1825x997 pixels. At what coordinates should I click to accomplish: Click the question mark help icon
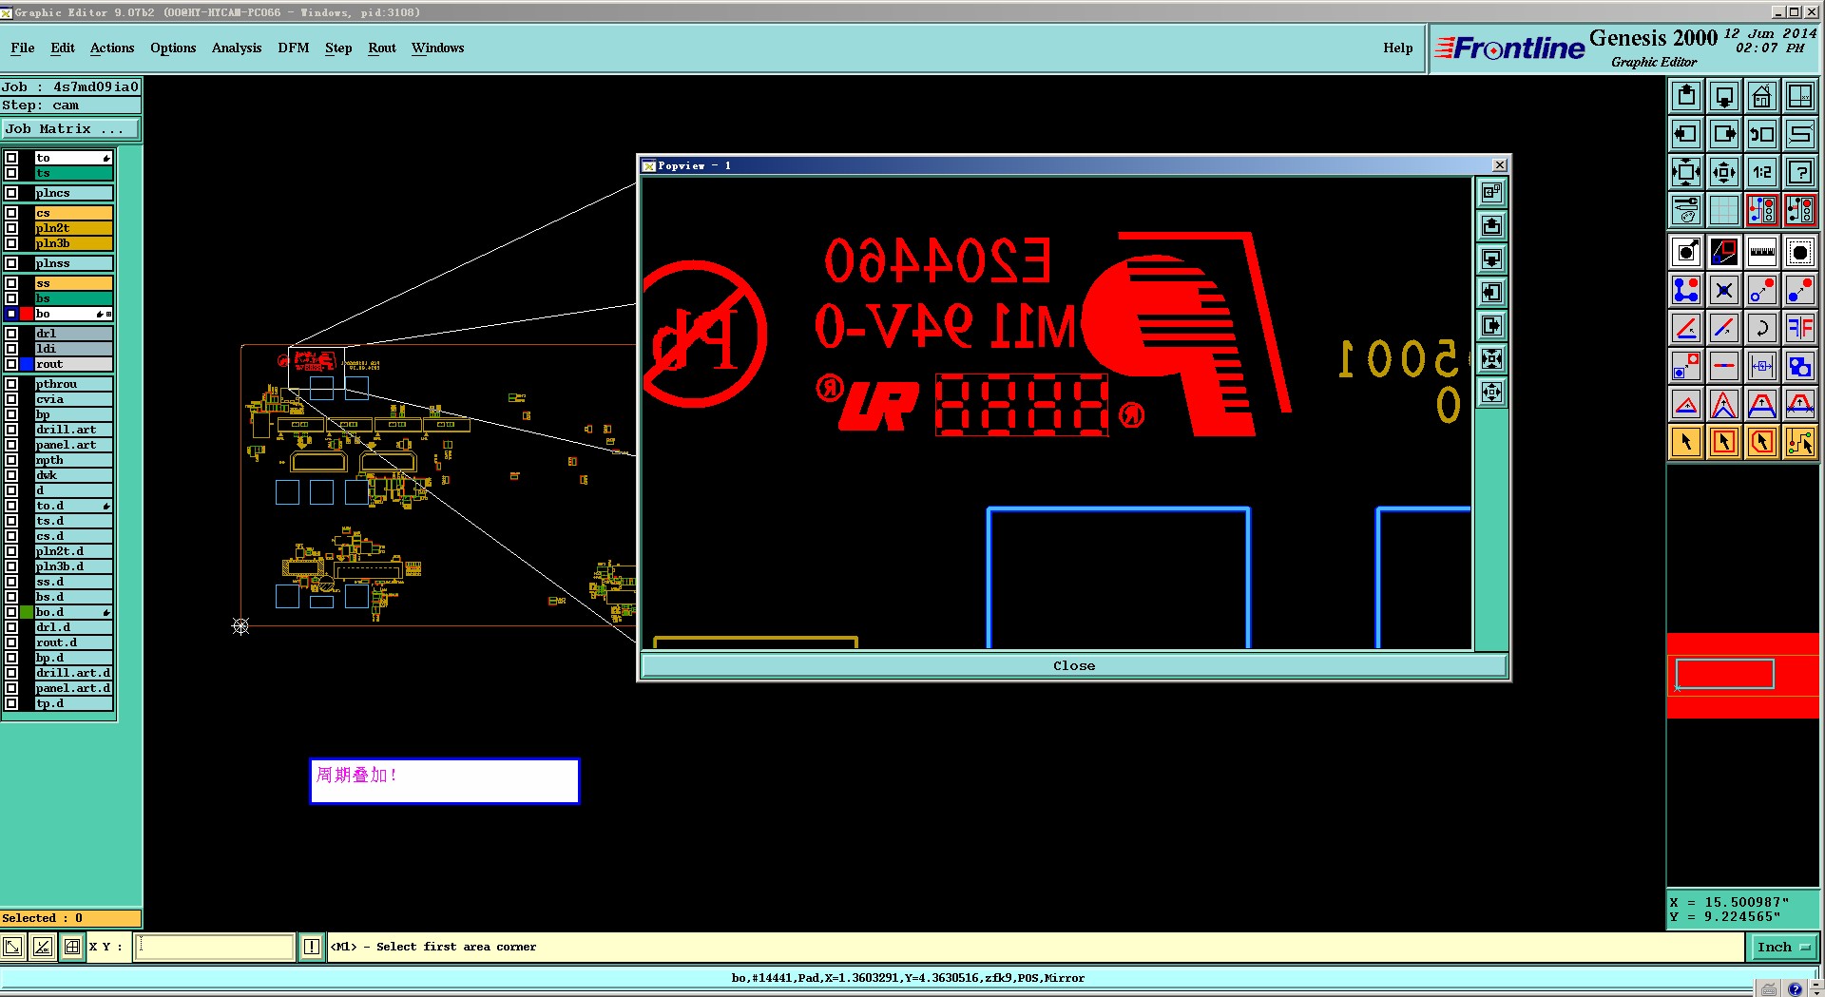pyautogui.click(x=1800, y=172)
